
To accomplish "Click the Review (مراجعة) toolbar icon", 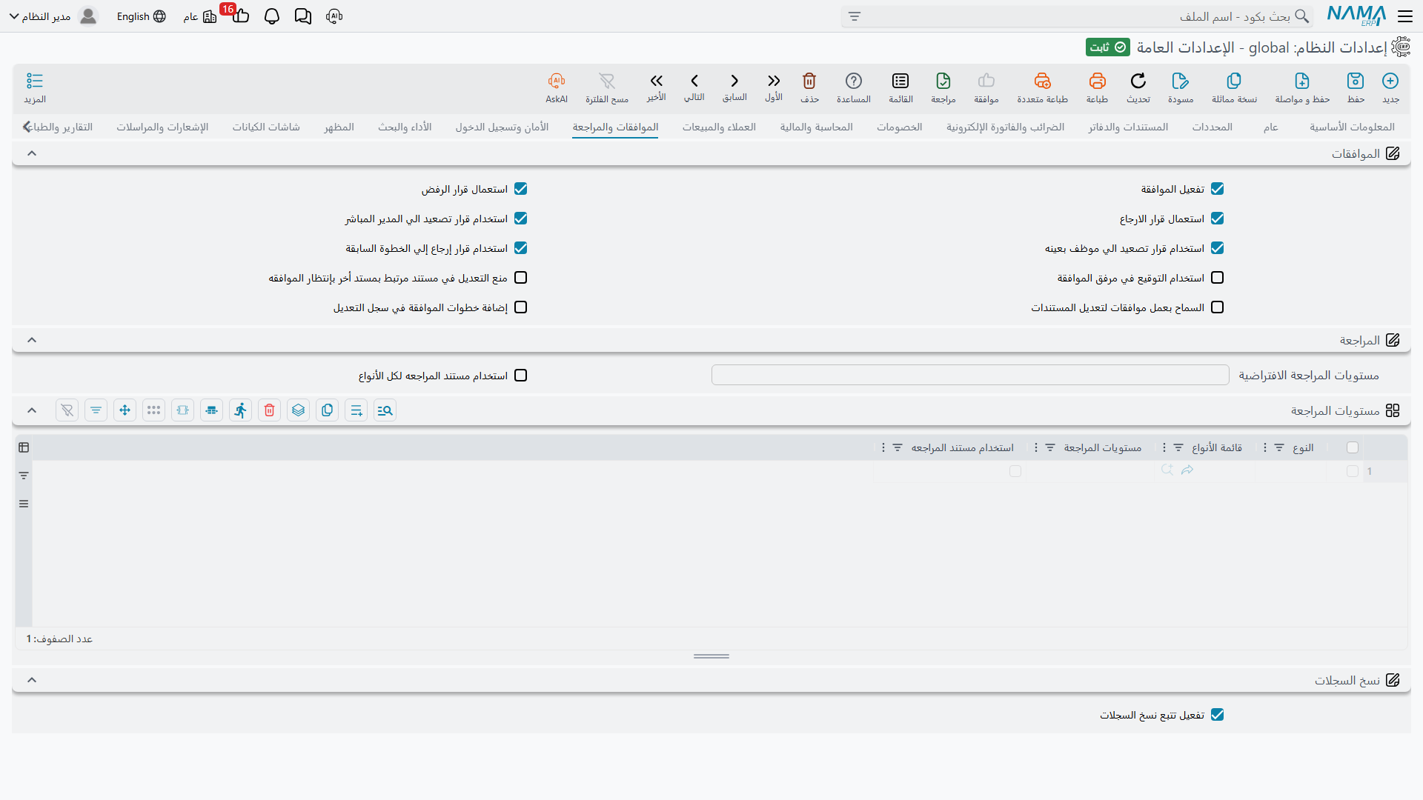I will coord(943,81).
